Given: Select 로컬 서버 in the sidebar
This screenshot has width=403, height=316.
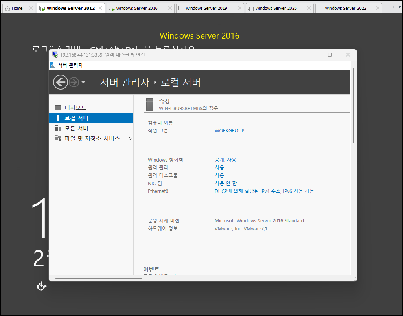Looking at the screenshot, I should point(91,118).
